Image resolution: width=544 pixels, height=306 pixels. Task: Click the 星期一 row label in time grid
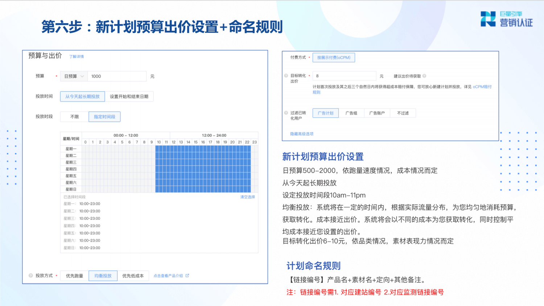click(x=71, y=149)
